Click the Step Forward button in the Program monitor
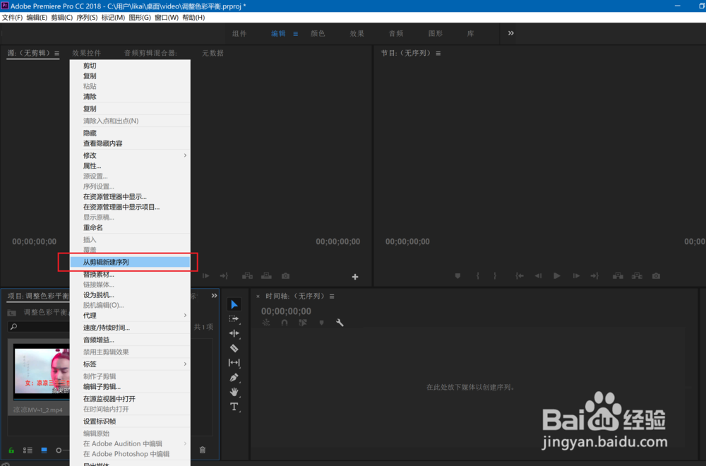This screenshot has height=466, width=706. pos(575,276)
